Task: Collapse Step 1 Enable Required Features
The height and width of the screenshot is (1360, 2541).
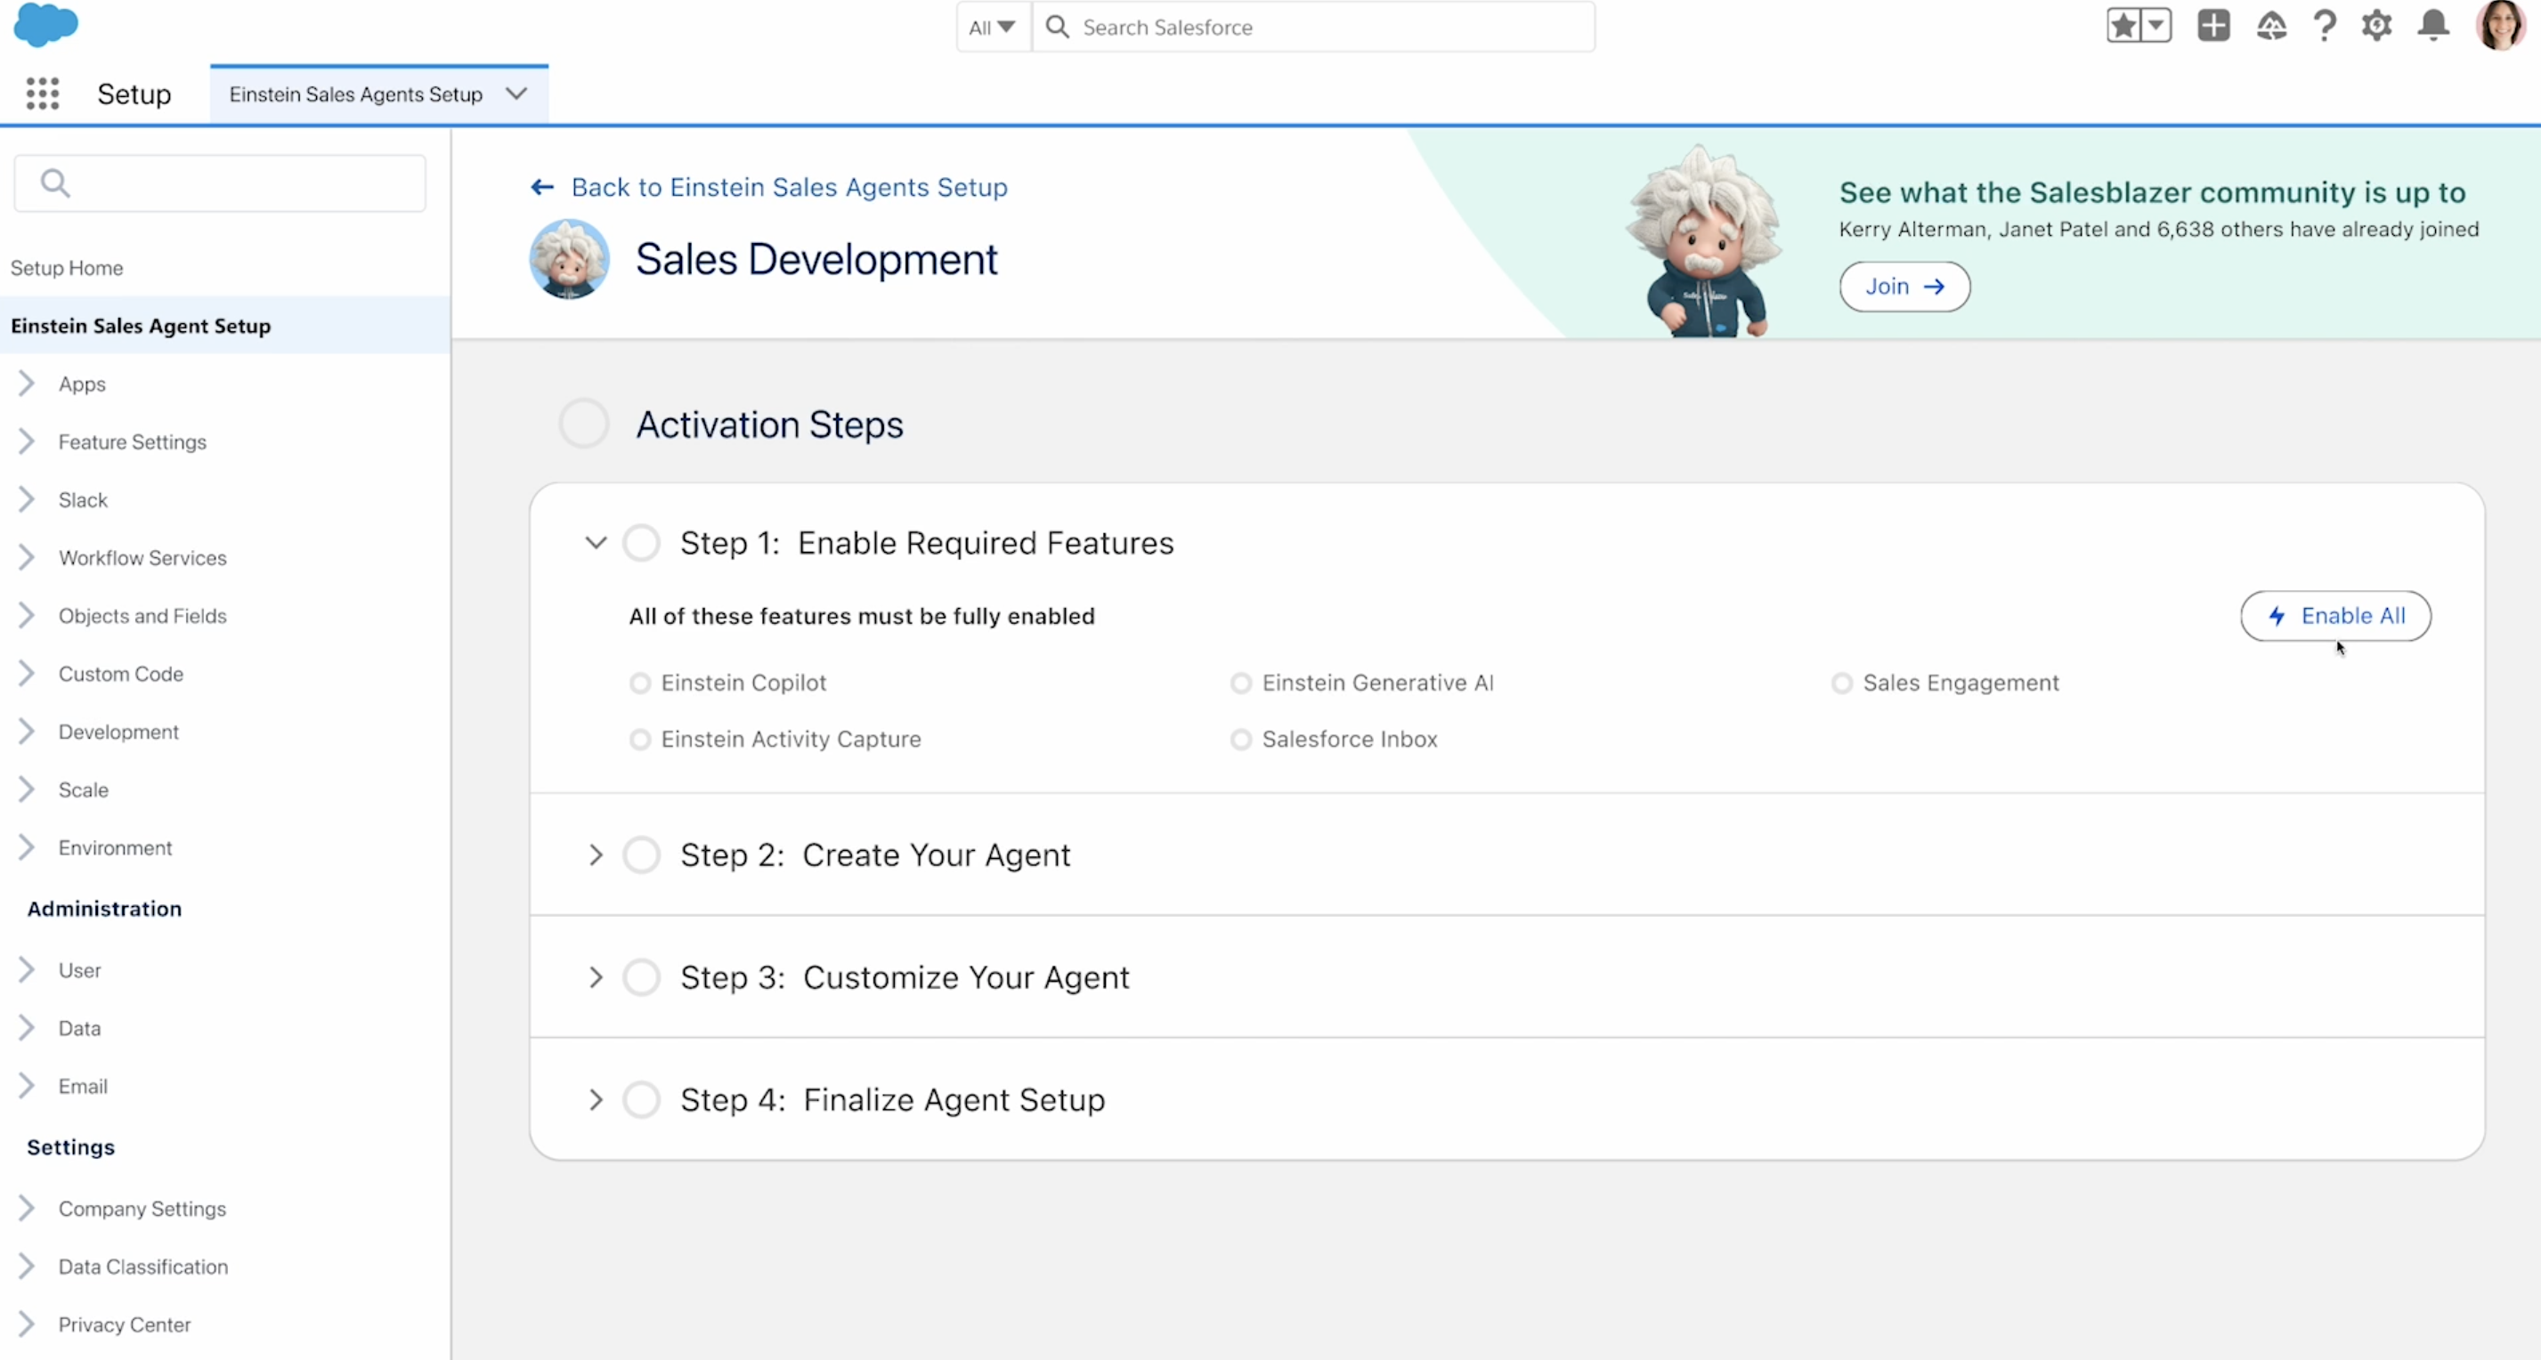Action: pos(596,542)
